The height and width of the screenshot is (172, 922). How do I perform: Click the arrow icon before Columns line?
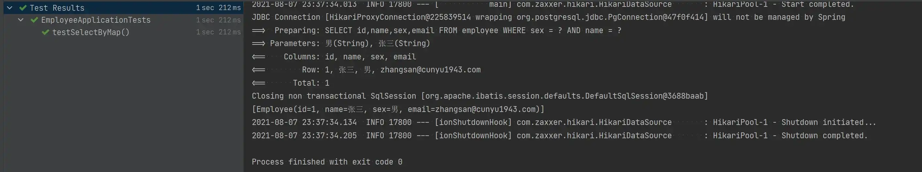(258, 56)
